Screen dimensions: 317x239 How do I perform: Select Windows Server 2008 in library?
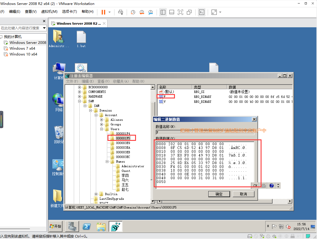[x=28, y=43]
